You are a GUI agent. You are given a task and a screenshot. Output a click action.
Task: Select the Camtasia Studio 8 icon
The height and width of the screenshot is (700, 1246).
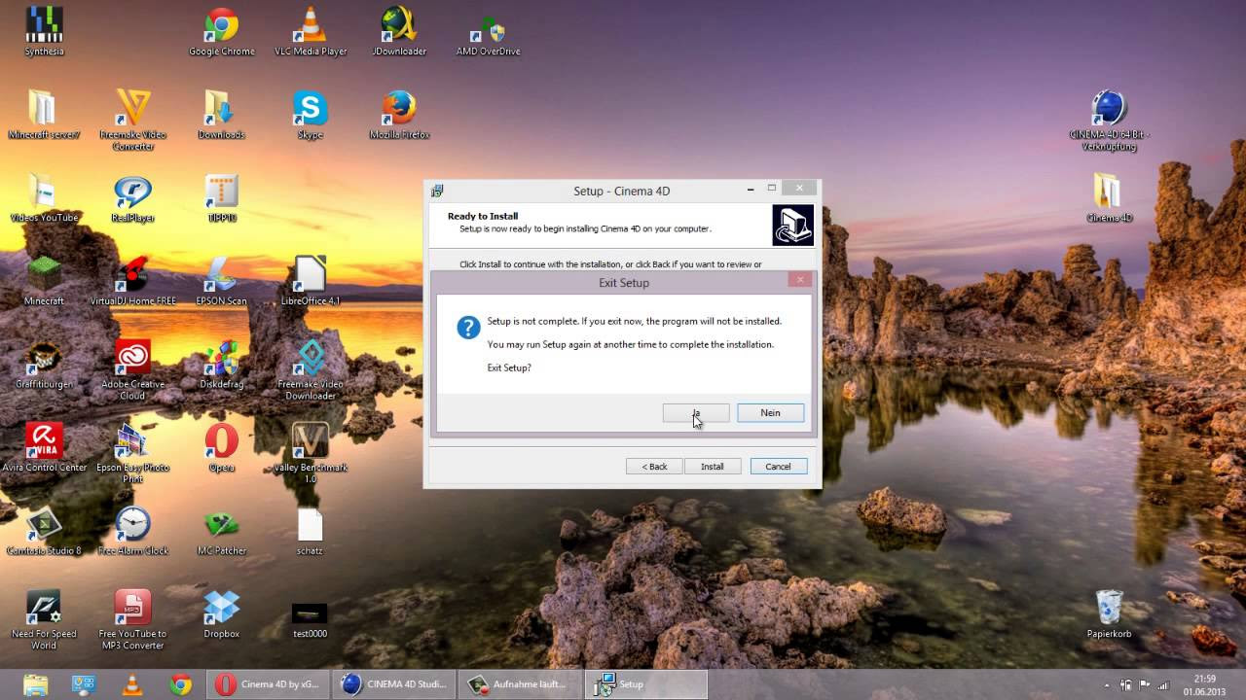click(x=44, y=531)
